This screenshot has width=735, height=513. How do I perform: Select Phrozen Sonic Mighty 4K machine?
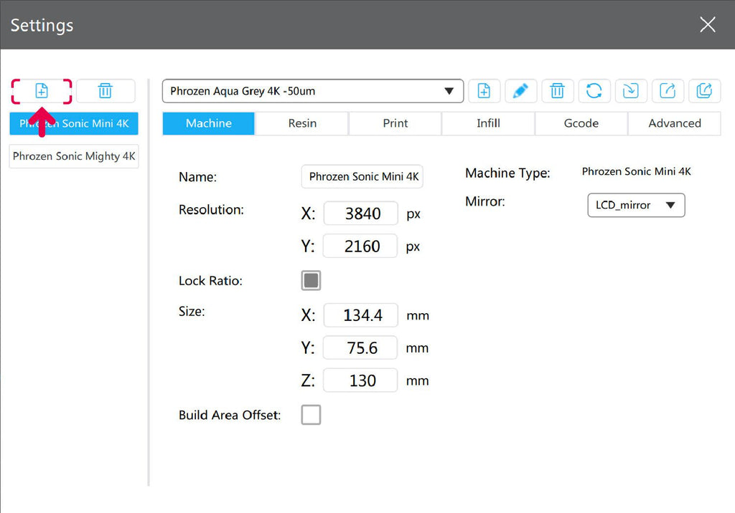74,156
